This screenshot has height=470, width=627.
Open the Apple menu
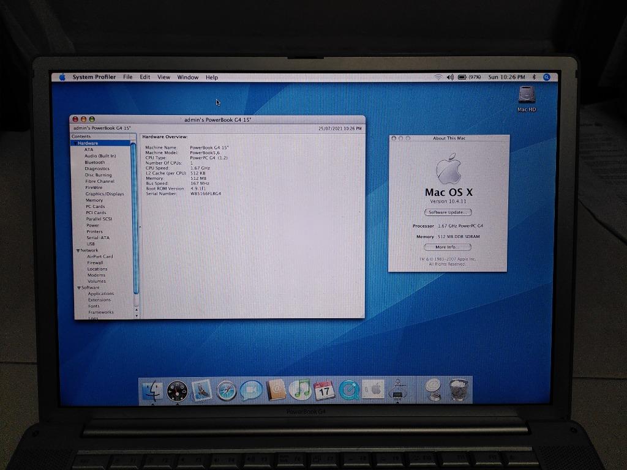62,77
